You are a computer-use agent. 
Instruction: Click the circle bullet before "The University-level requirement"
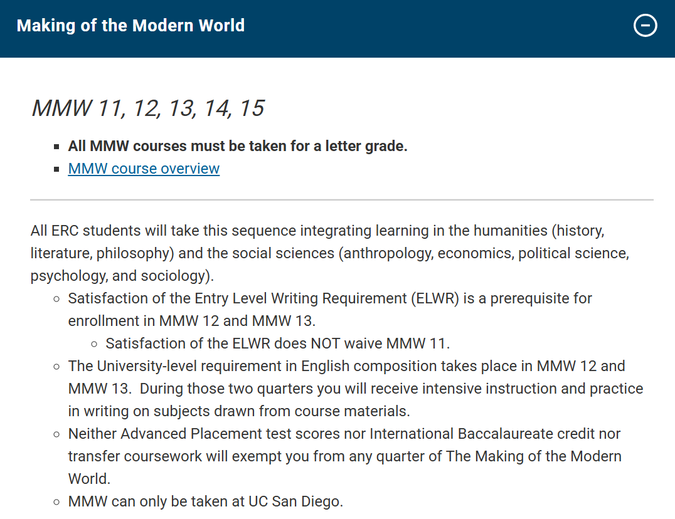coord(56,367)
